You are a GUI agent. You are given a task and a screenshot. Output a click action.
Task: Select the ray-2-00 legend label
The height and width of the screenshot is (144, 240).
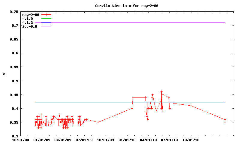tap(31, 14)
